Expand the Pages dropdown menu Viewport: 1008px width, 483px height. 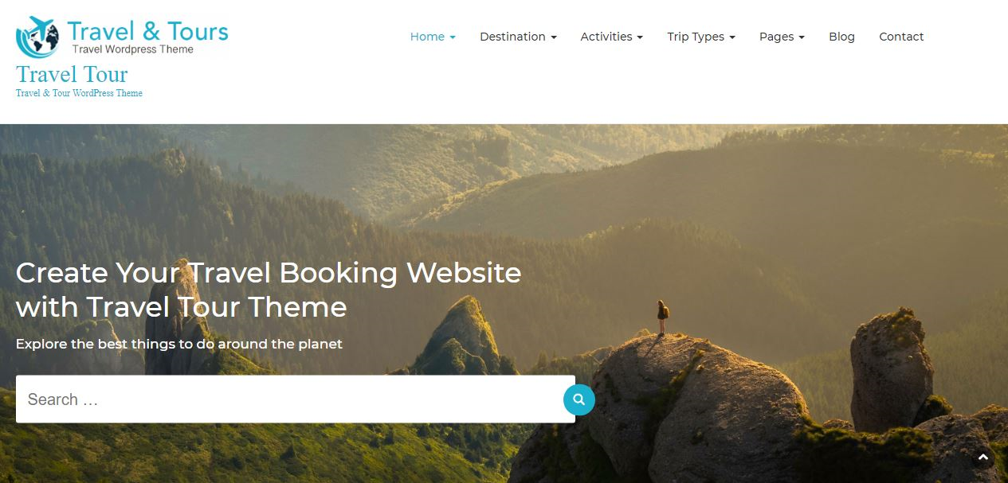pos(782,37)
